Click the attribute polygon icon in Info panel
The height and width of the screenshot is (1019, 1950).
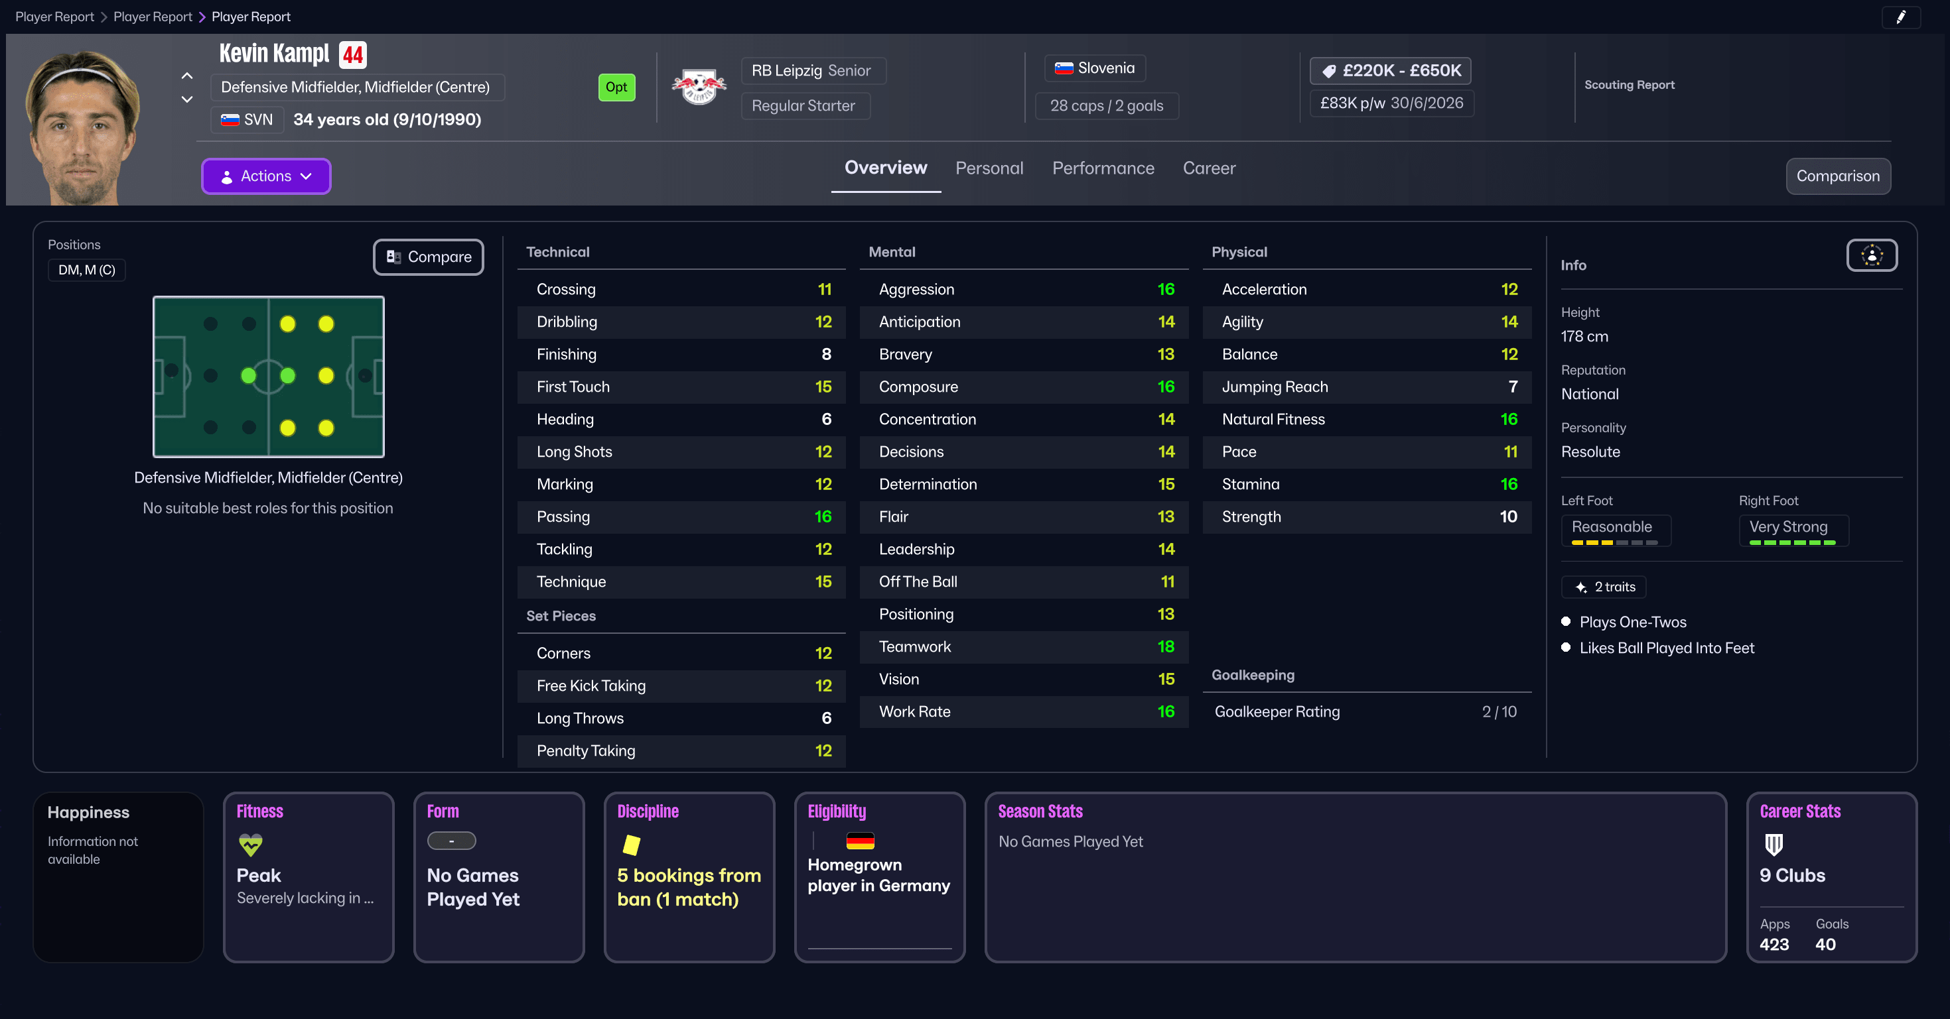click(1871, 256)
